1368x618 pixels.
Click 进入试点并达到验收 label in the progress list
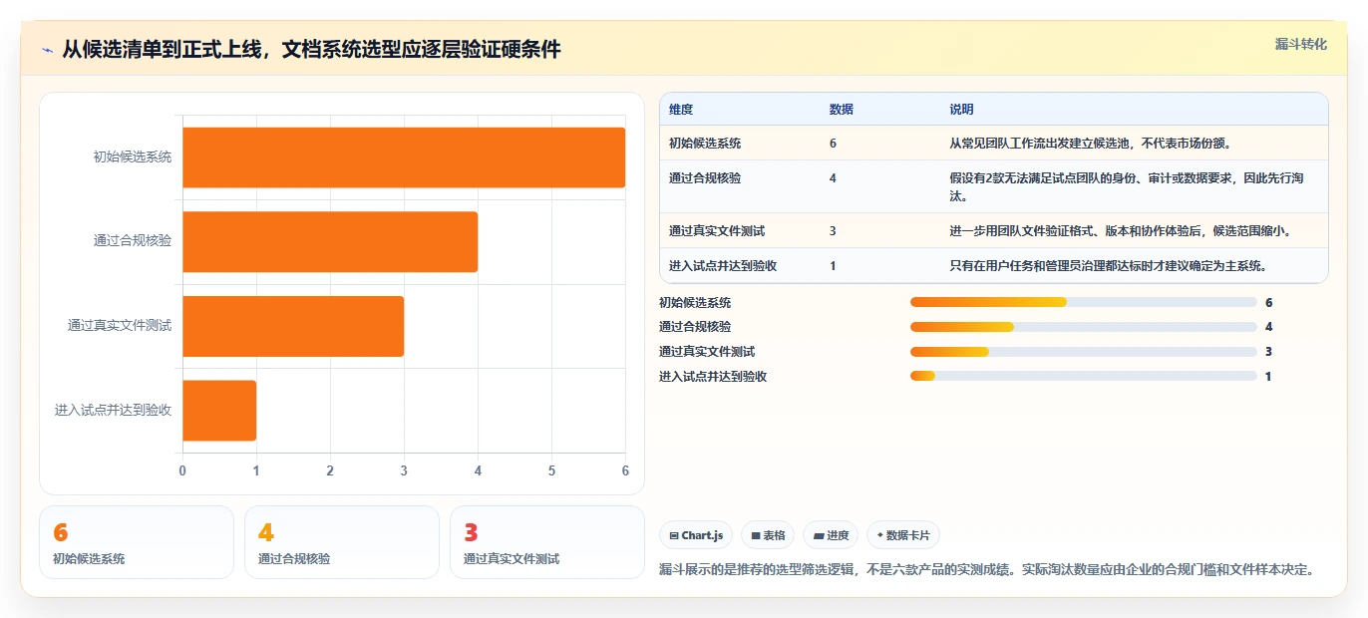pos(713,377)
